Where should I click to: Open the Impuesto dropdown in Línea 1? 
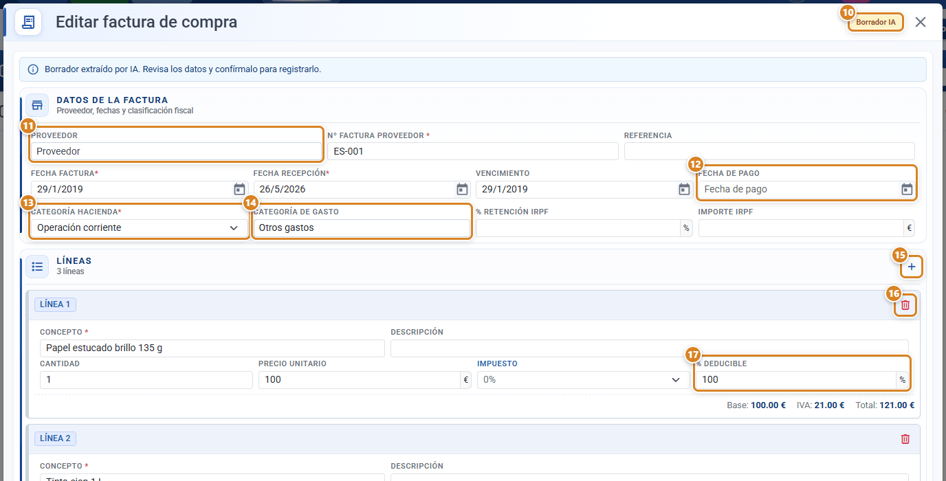tap(584, 380)
